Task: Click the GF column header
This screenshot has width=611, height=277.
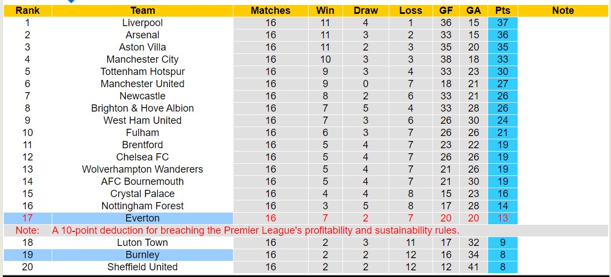Action: pyautogui.click(x=446, y=11)
